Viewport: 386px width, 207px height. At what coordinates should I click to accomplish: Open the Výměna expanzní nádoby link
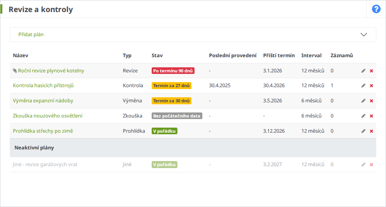43,101
